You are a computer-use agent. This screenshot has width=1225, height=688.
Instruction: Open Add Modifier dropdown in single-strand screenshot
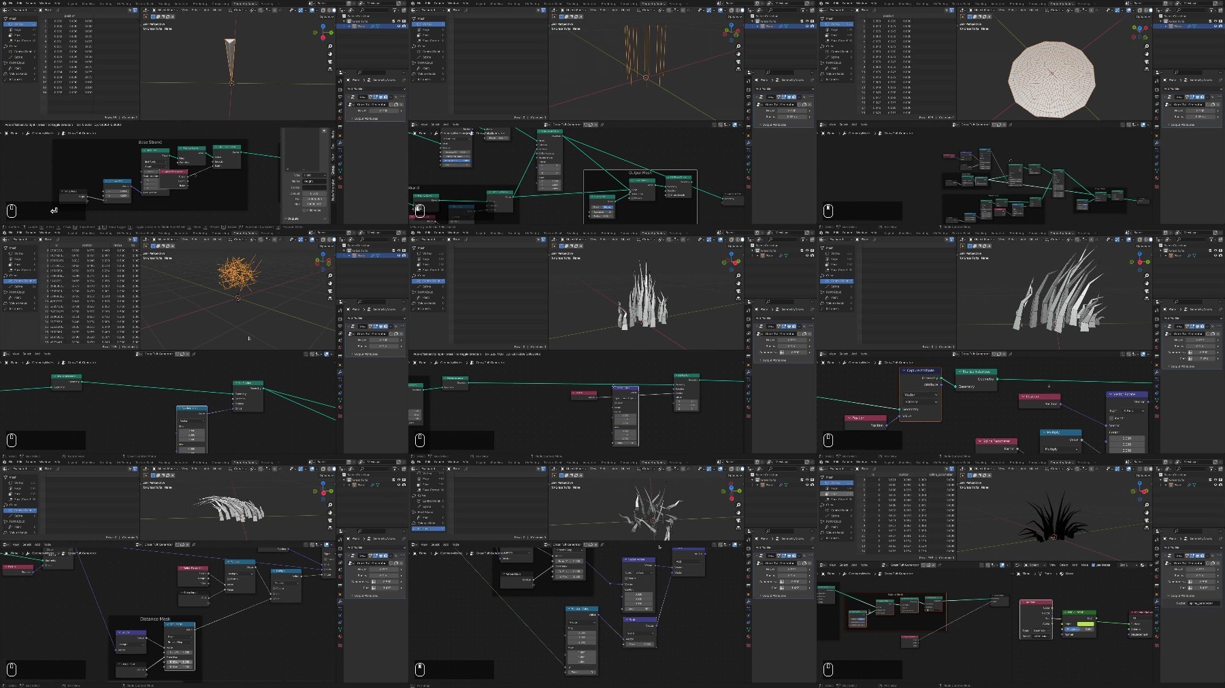[376, 88]
